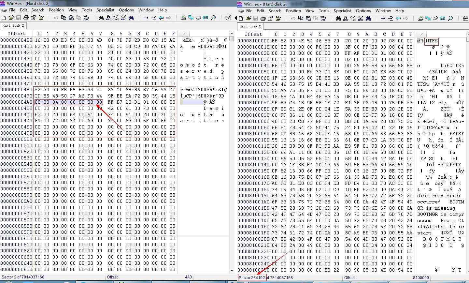
Task: Click Go To Sector icon in left window
Action: [153, 18]
